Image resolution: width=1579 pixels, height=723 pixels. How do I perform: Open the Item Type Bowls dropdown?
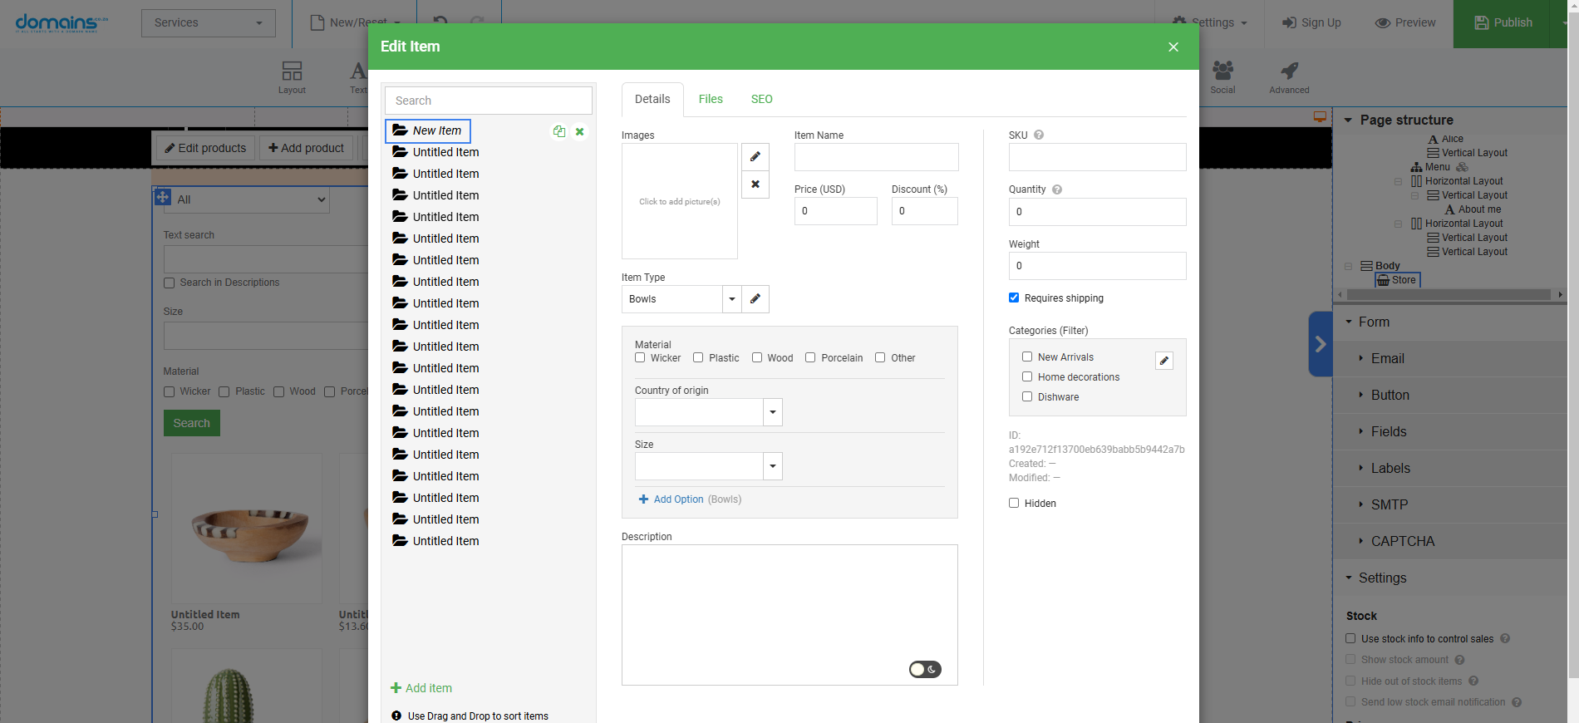[x=731, y=299]
